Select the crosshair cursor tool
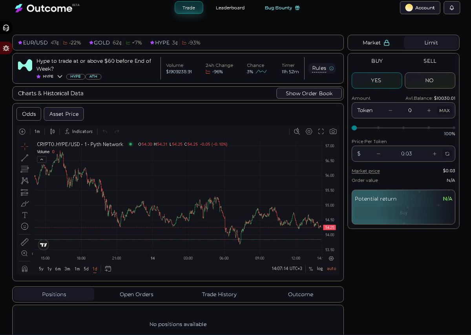The width and height of the screenshot is (471, 335). point(25,147)
